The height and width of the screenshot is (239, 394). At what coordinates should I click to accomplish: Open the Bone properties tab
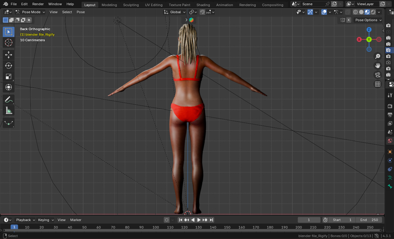click(x=390, y=186)
